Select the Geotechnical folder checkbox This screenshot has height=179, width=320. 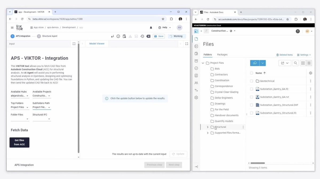pyautogui.click(x=251, y=81)
